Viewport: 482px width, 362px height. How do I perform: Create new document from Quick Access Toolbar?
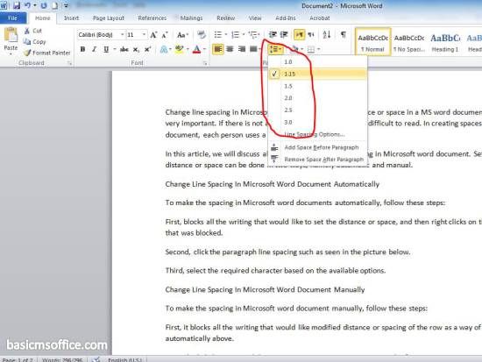click(54, 5)
